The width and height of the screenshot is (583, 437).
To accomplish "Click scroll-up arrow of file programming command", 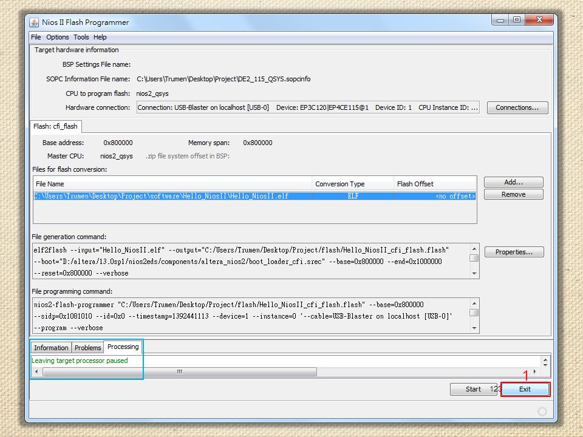I will point(474,303).
